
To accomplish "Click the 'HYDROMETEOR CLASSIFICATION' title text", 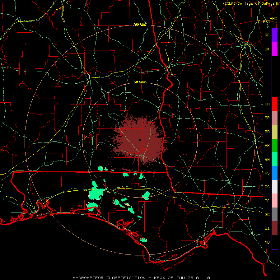I will click(x=109, y=278).
